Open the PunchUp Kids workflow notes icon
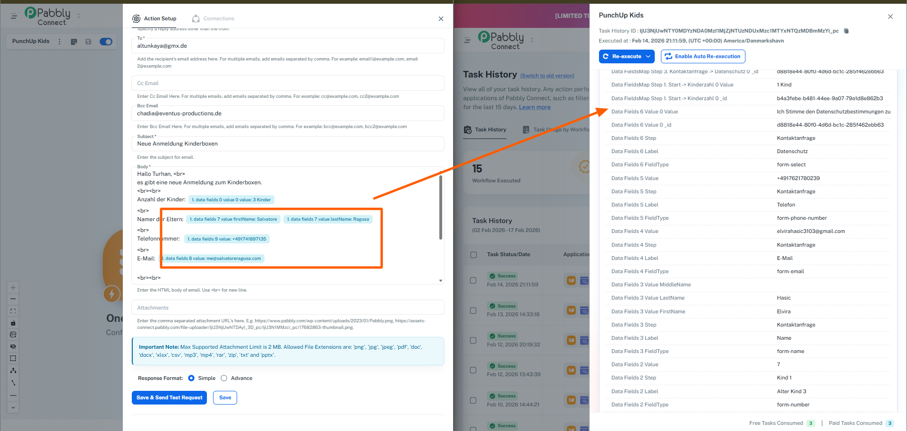 [74, 42]
